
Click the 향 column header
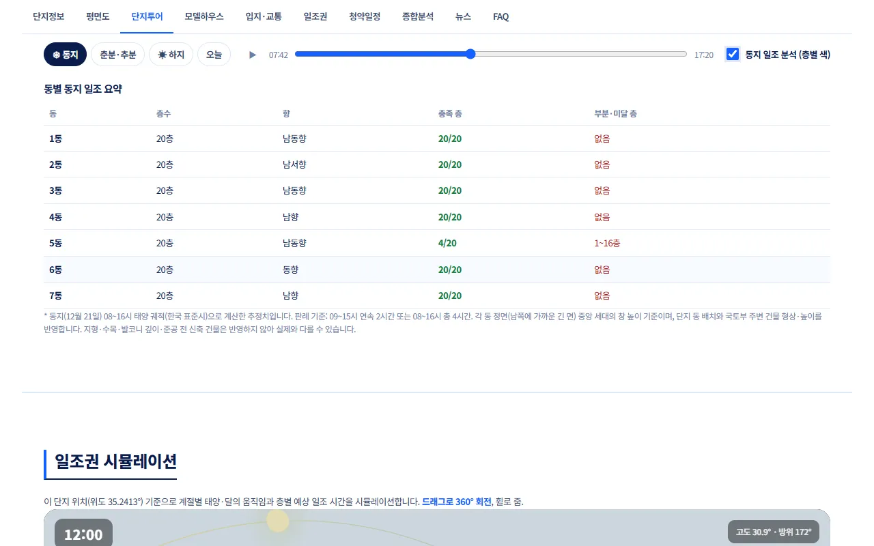286,113
